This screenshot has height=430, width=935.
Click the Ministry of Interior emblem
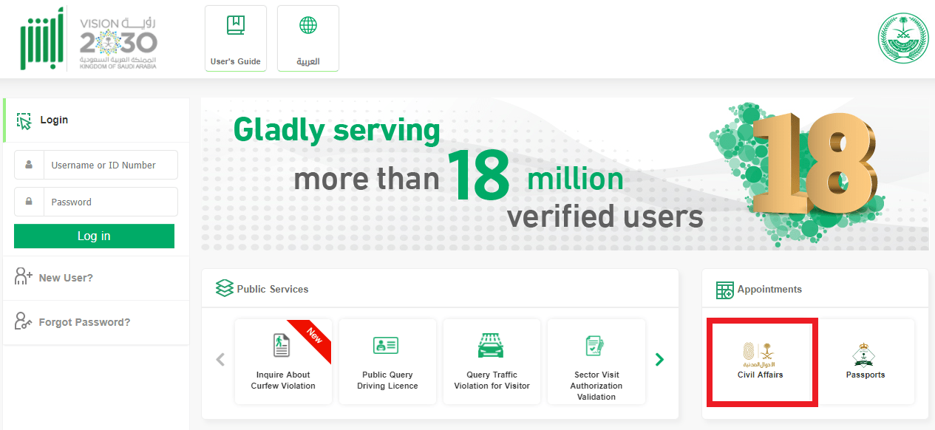(902, 39)
